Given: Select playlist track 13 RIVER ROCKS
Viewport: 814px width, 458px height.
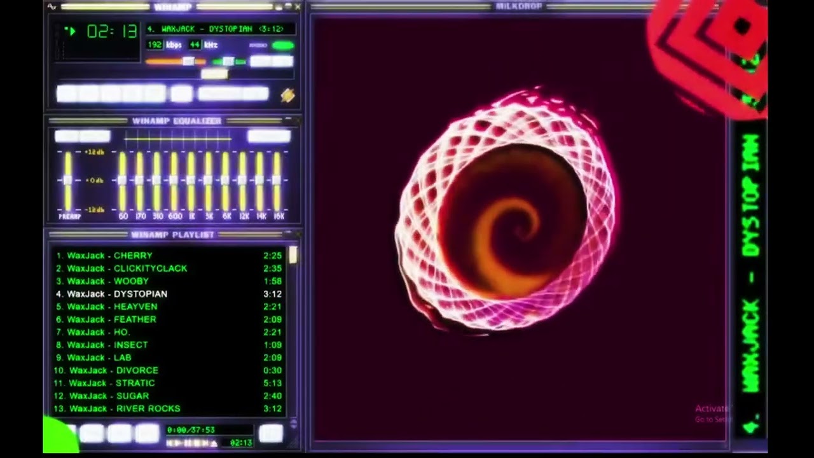Looking at the screenshot, I should click(169, 408).
